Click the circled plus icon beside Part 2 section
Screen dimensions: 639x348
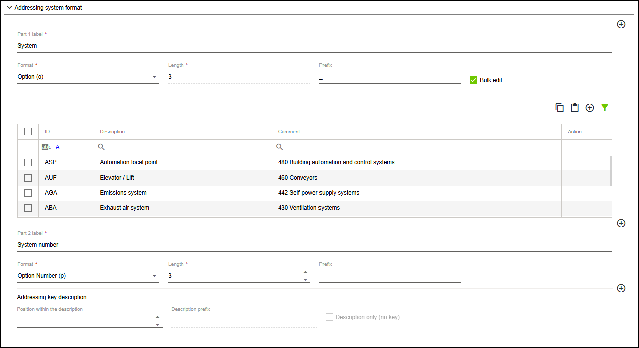point(621,223)
